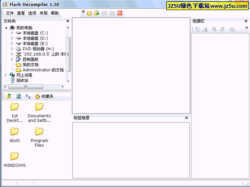Select DVD 驱动器 (H:) disc icon

pos(18,48)
